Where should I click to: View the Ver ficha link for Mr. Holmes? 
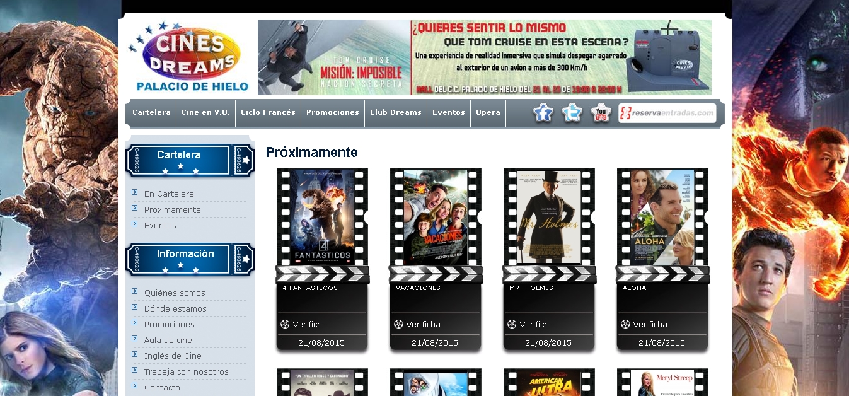[537, 324]
